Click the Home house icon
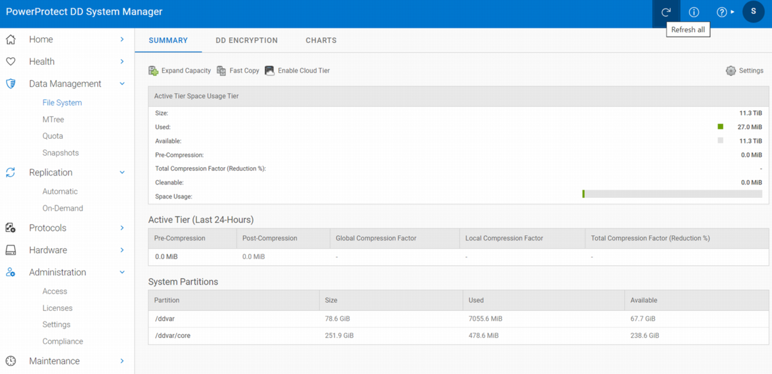 click(x=11, y=39)
